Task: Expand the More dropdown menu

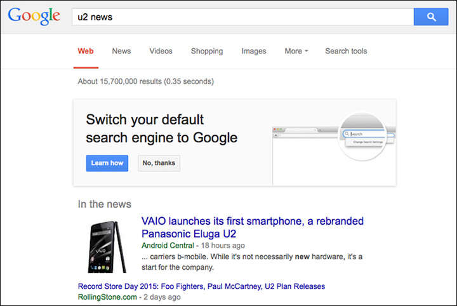Action: pyautogui.click(x=296, y=51)
